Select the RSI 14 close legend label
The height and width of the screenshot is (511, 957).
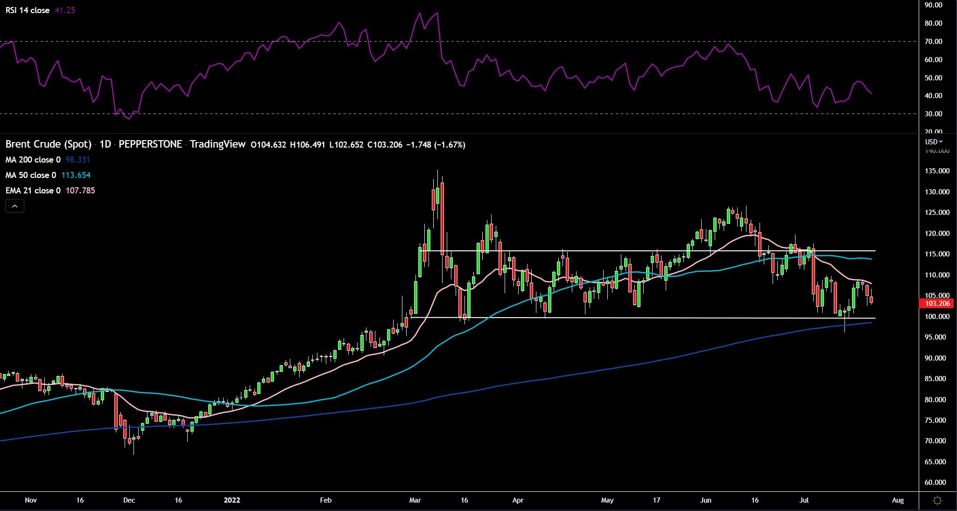(x=28, y=10)
